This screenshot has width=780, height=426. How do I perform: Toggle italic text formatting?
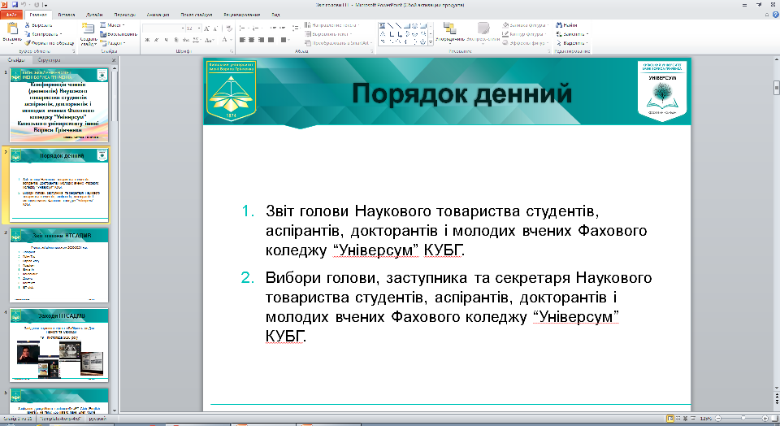[156, 39]
